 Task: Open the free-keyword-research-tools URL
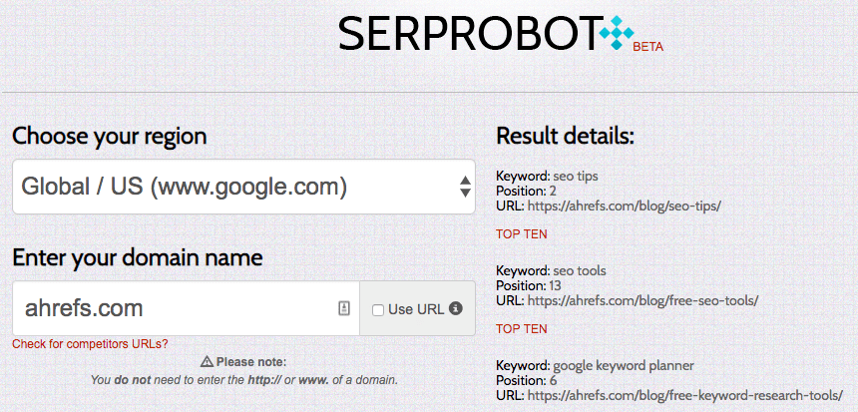click(x=688, y=395)
